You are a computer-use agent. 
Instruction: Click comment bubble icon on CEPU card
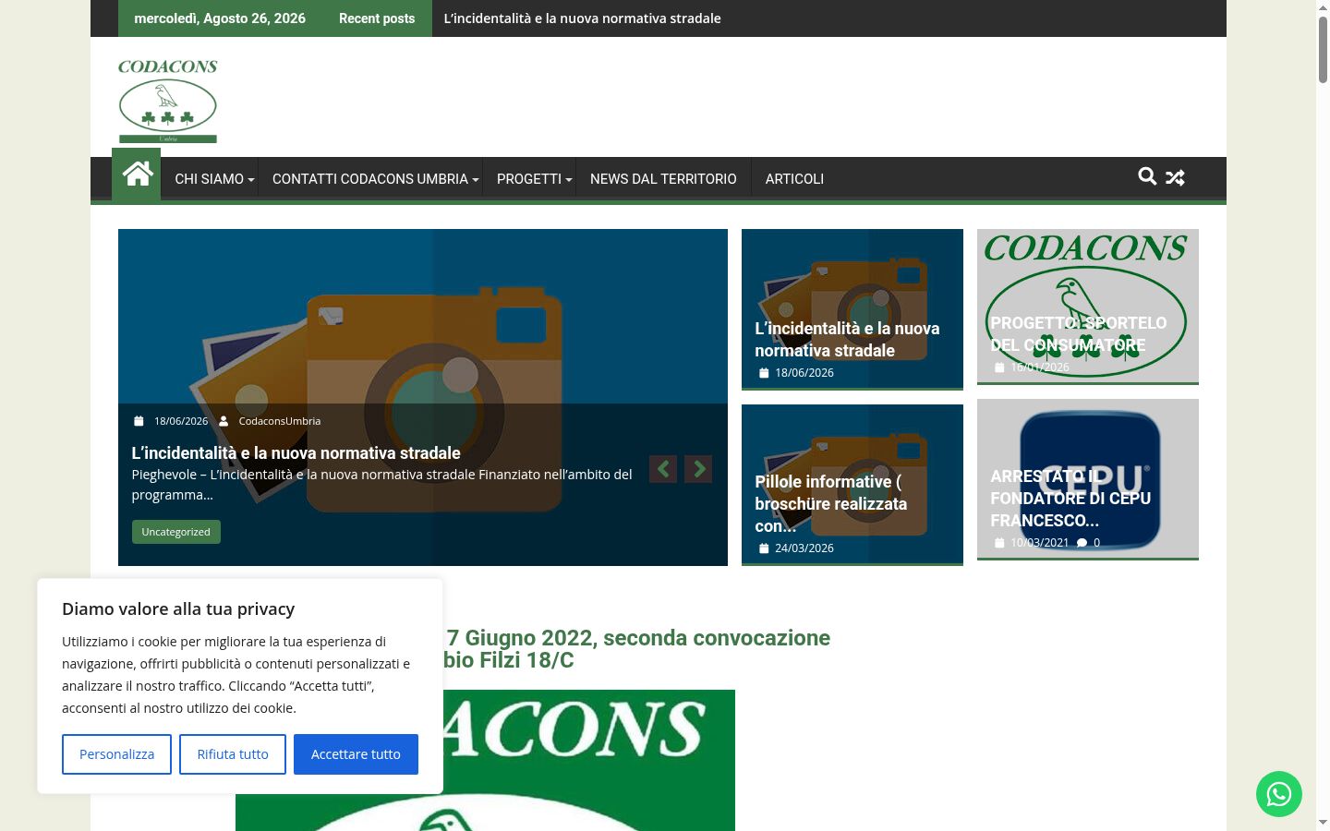(1082, 543)
